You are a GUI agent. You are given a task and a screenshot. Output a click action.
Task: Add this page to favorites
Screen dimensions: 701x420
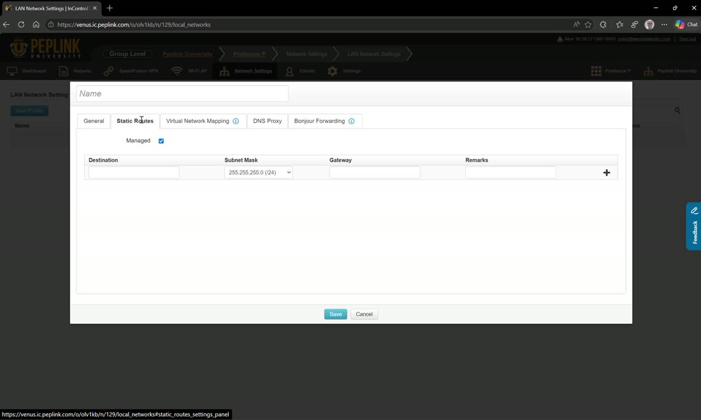588,25
